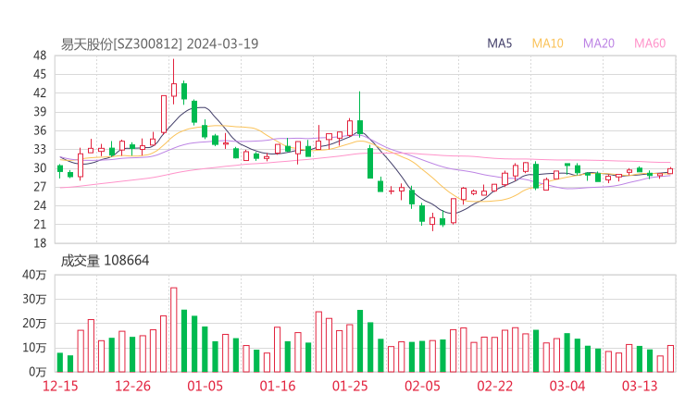Click the 12-26 date label
The image size is (685, 407).
coord(132,386)
